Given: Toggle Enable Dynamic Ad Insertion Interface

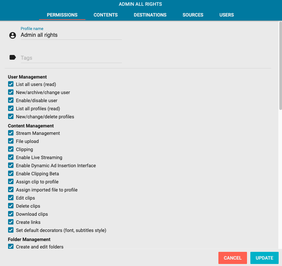Looking at the screenshot, I should tap(11, 166).
